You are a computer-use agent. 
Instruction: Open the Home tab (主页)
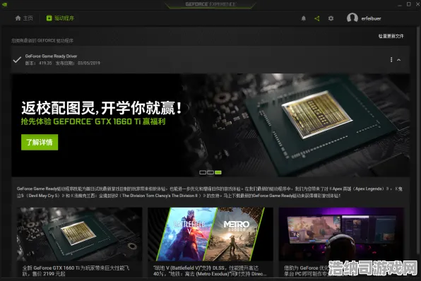click(x=24, y=18)
